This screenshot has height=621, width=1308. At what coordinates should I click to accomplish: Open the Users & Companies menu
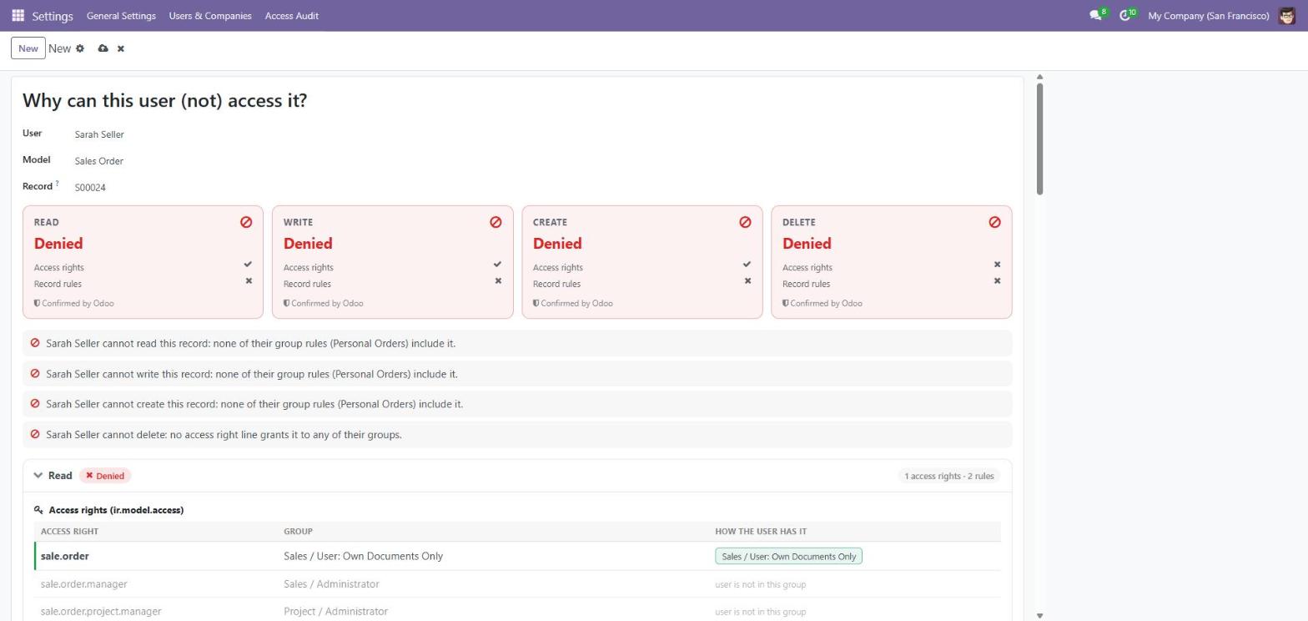point(210,16)
